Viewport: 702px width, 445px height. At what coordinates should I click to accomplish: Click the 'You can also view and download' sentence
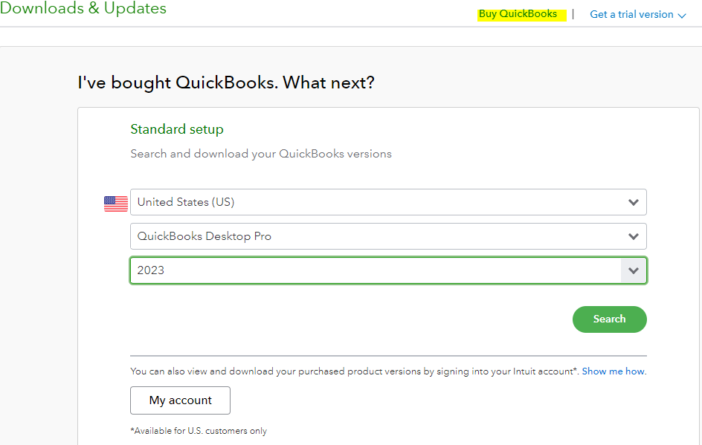pyautogui.click(x=354, y=371)
